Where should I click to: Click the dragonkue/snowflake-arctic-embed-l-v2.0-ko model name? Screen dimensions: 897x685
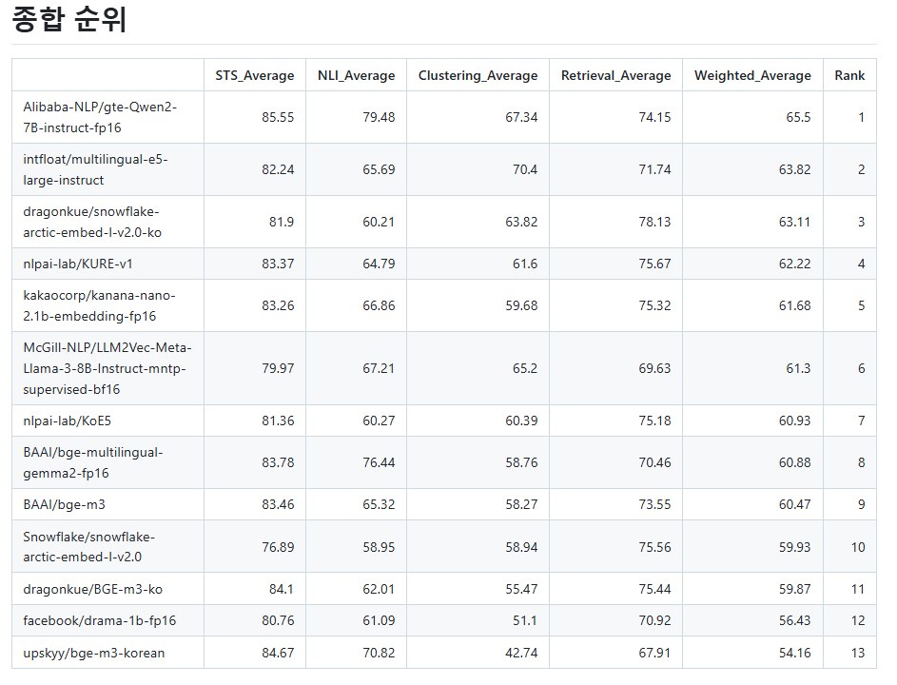click(x=92, y=222)
